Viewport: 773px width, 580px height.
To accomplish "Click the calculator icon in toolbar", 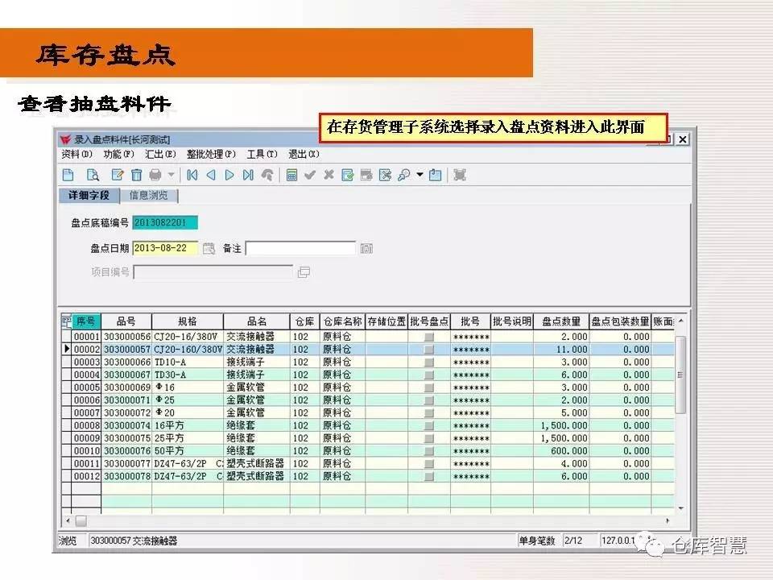I will tap(291, 175).
